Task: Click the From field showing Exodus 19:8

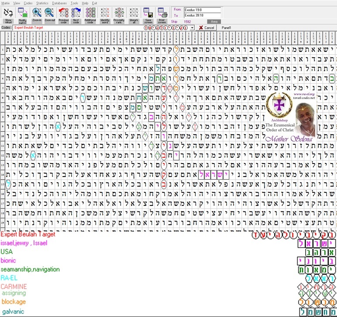Action: [202, 10]
